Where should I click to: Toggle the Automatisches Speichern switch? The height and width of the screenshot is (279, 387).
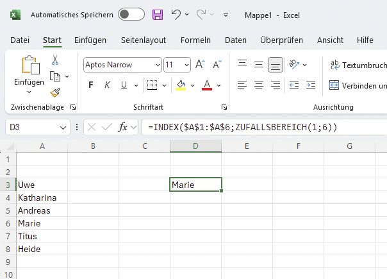tap(131, 14)
